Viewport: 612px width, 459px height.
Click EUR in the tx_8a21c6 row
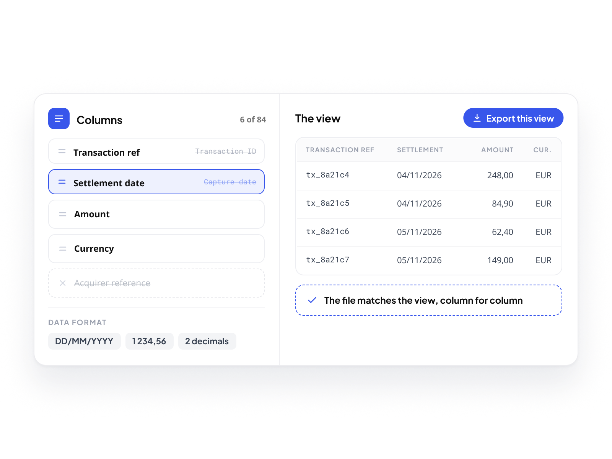click(544, 232)
